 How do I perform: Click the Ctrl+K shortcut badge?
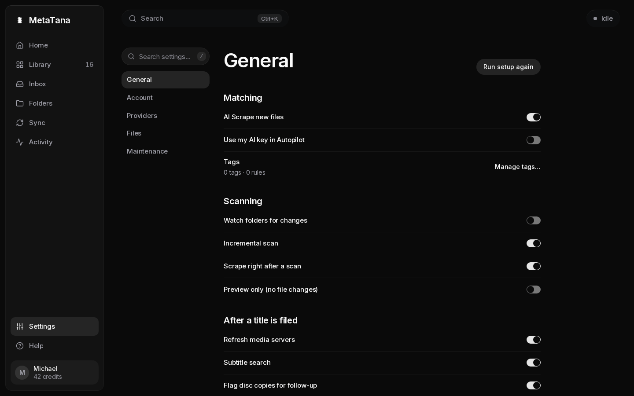coord(269,18)
